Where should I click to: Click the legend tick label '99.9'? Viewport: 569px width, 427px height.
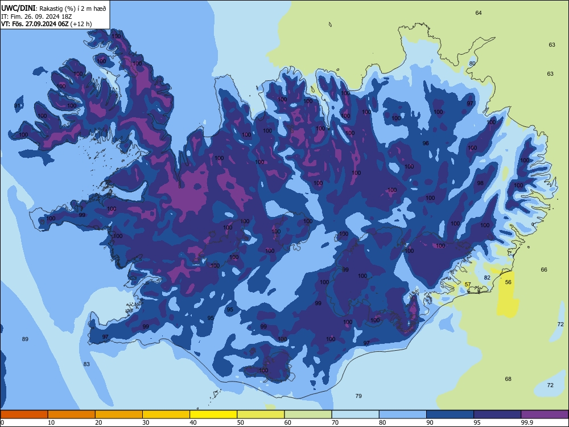(526, 422)
